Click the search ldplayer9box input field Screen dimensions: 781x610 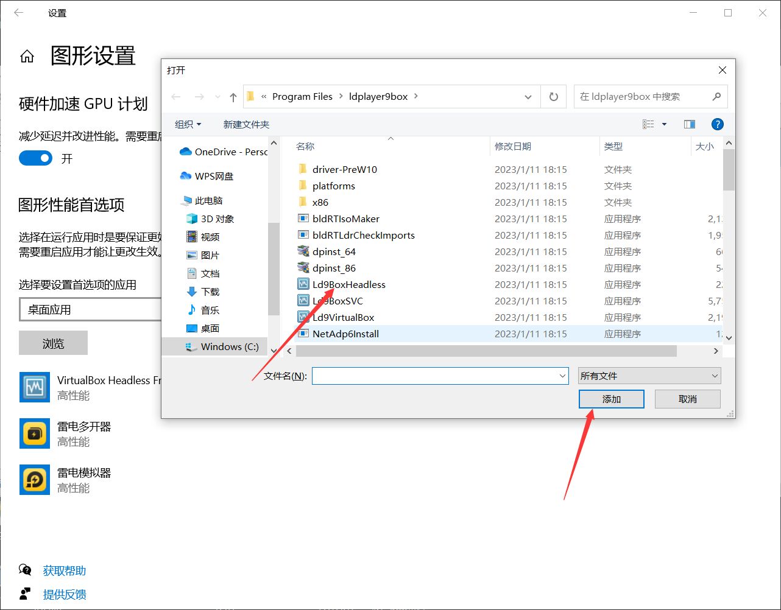click(x=643, y=97)
